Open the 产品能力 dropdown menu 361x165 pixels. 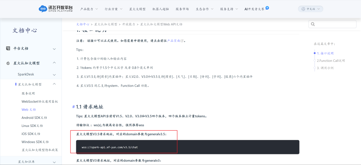[89, 9]
